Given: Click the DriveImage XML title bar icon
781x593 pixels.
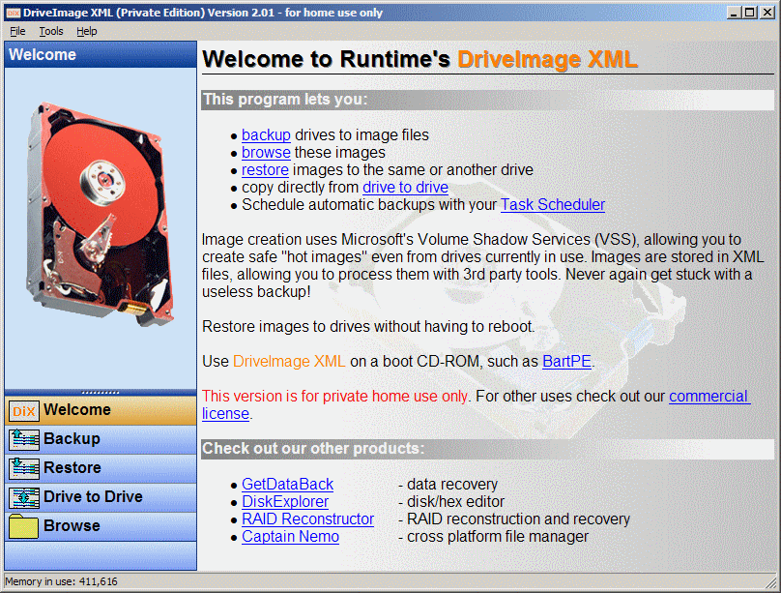Looking at the screenshot, I should (13, 13).
